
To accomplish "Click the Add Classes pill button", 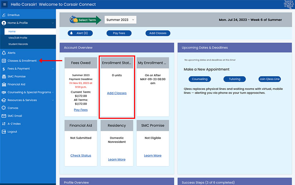I will click(x=158, y=33).
